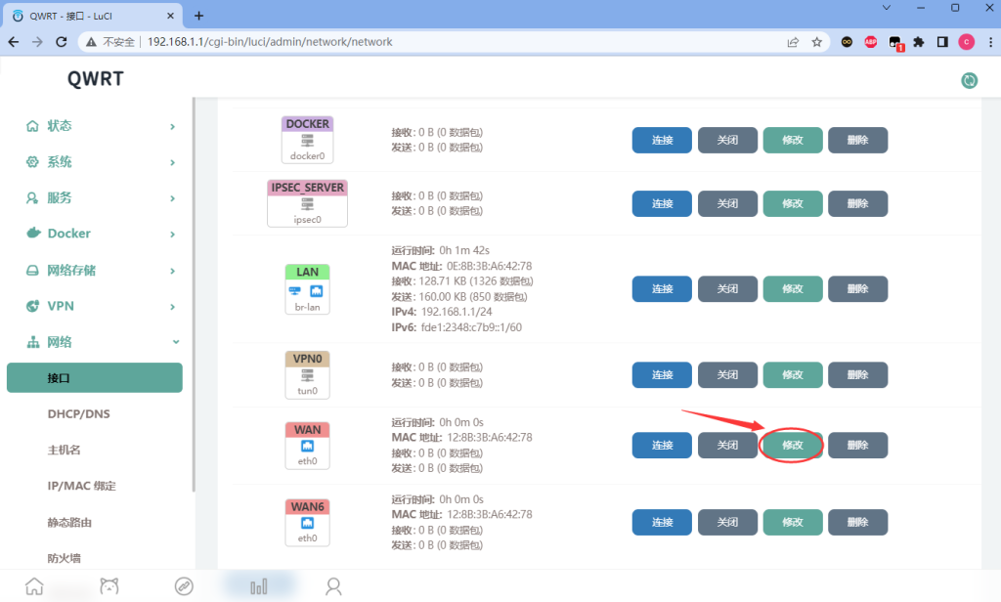This screenshot has width=1001, height=602.
Task: Click the yellow-and-black extension icon
Action: click(847, 42)
